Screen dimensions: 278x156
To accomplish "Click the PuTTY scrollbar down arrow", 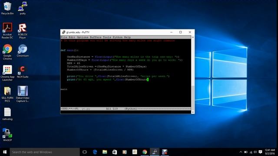I will pyautogui.click(x=193, y=112).
